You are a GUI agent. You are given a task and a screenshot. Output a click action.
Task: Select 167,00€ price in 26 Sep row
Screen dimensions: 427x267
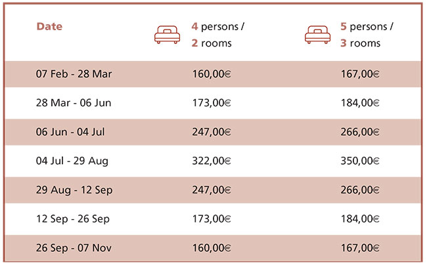pos(360,248)
